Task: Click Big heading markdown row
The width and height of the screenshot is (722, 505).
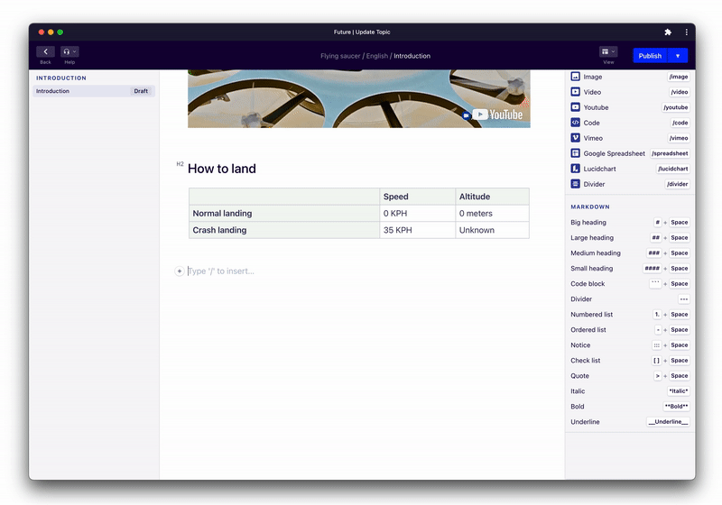Action: (x=629, y=222)
